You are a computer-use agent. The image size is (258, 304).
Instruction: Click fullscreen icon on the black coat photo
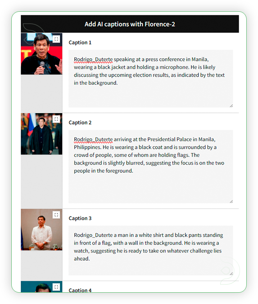point(56,119)
